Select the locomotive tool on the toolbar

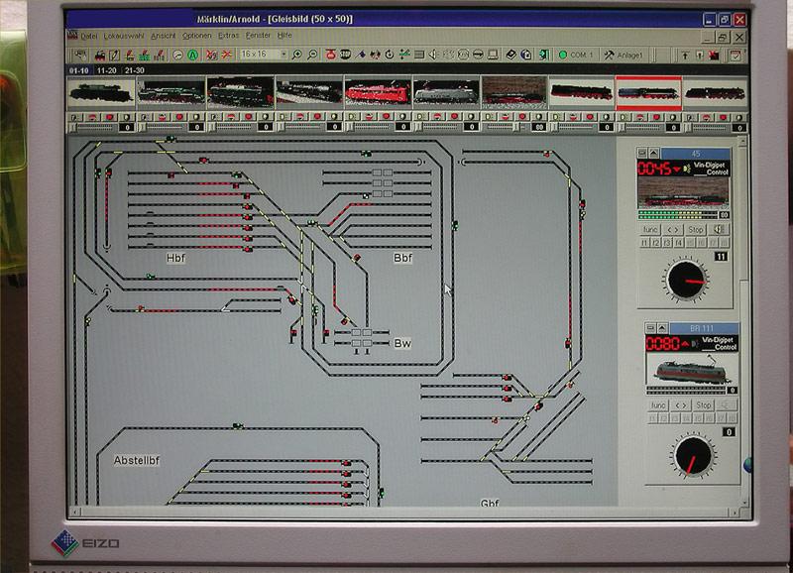coord(99,57)
